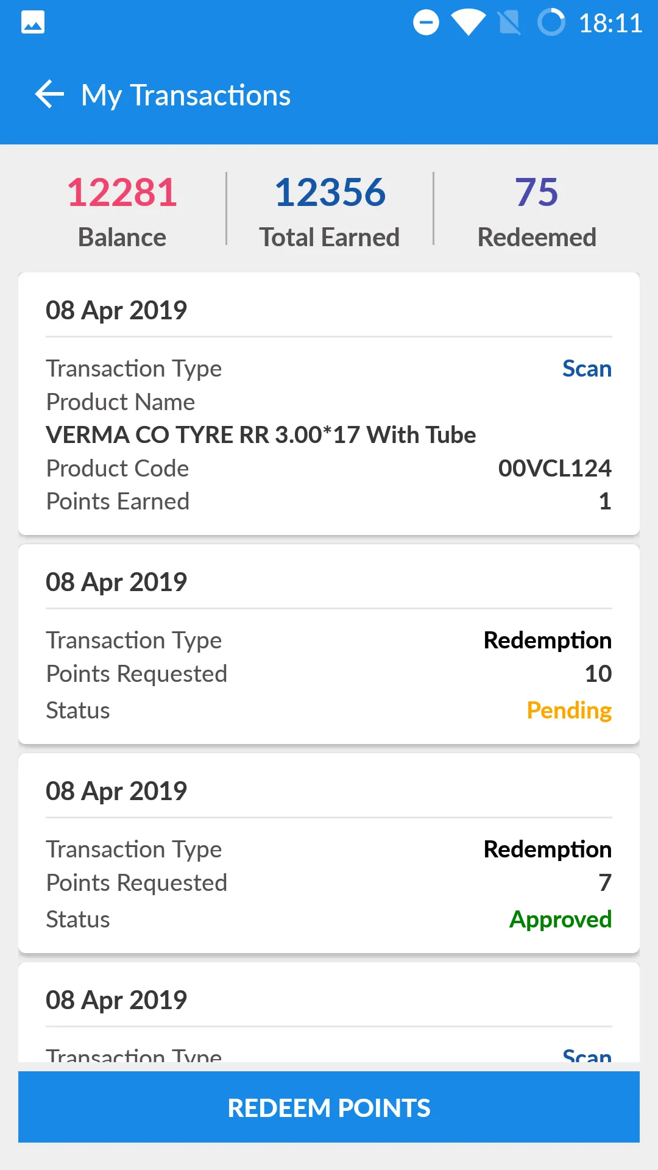Tap the 18:11 clock

coord(610,24)
